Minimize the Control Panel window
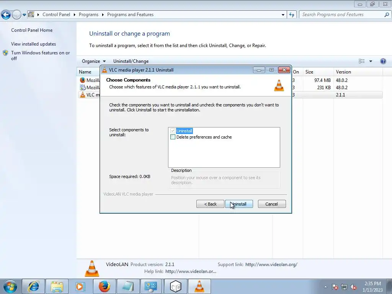The height and width of the screenshot is (294, 392). pyautogui.click(x=360, y=4)
